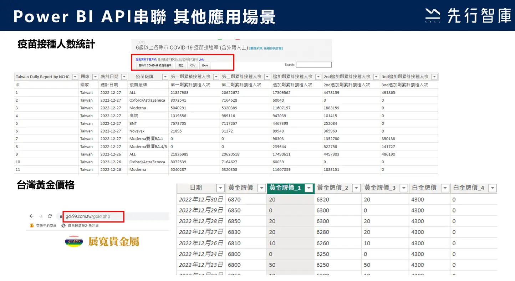Screen dimensions: 515x281
Task: Open the 第二劑累計接種人次 header filter dropdown
Action: tap(267, 77)
